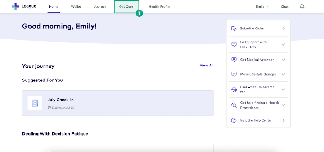Click the Health Practitioner search icon
This screenshot has width=324, height=152.
234,105
